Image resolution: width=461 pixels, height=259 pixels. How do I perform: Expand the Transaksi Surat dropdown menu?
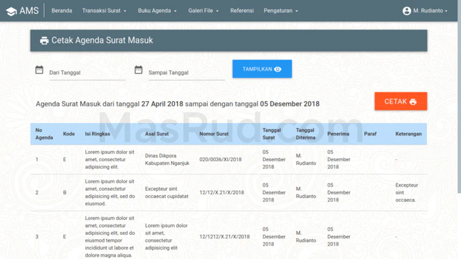(104, 11)
